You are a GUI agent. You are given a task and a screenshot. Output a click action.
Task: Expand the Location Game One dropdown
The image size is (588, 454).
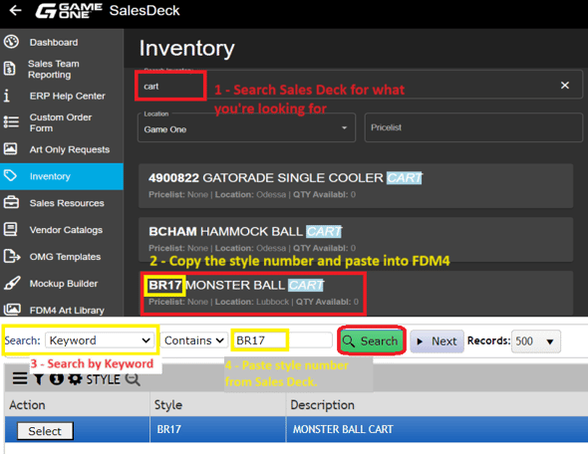pos(246,128)
